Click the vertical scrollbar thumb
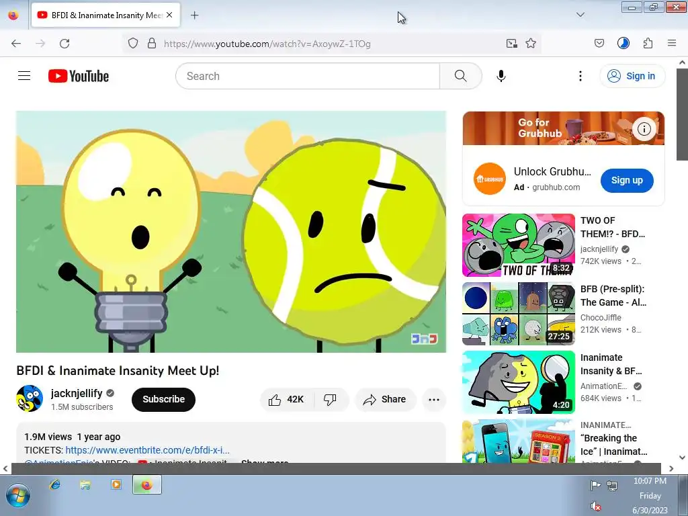 pyautogui.click(x=682, y=113)
